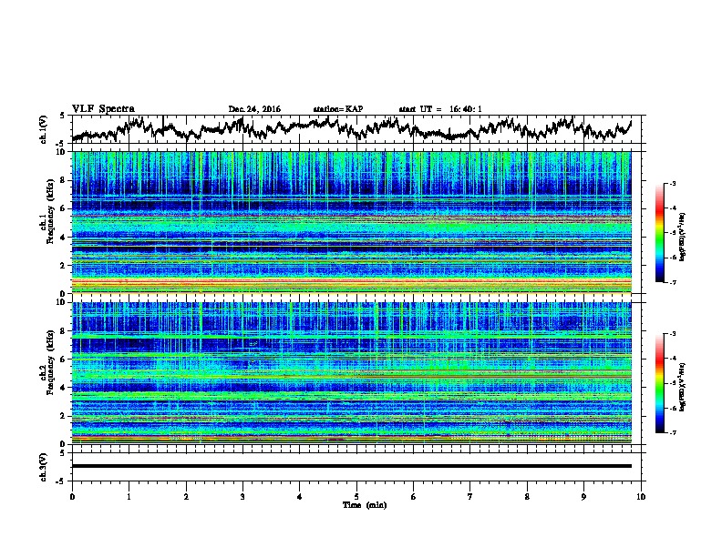Click time axis tick label "7"
Image resolution: width=722 pixels, height=557 pixels.
tap(470, 497)
